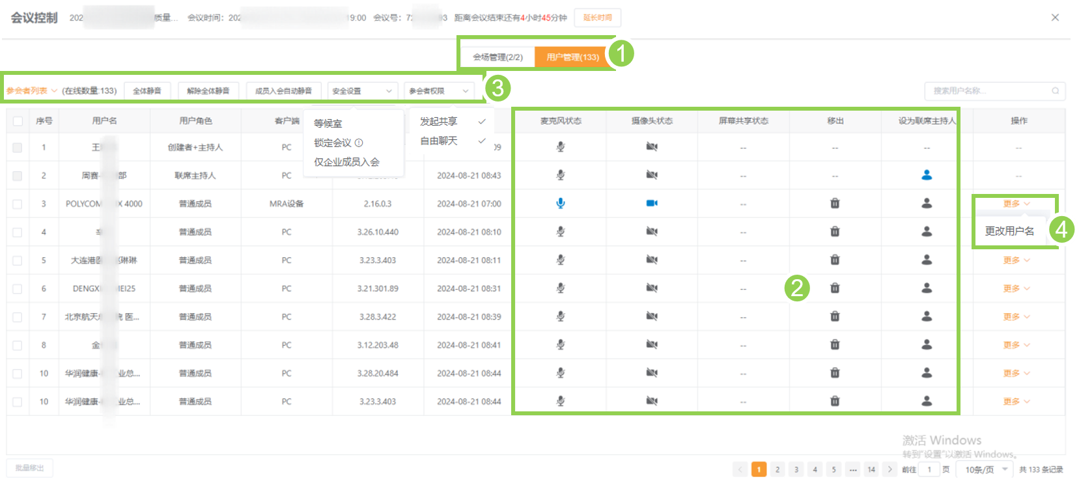
Task: Switch to the 会场管理(2/2) tab
Action: [x=497, y=57]
